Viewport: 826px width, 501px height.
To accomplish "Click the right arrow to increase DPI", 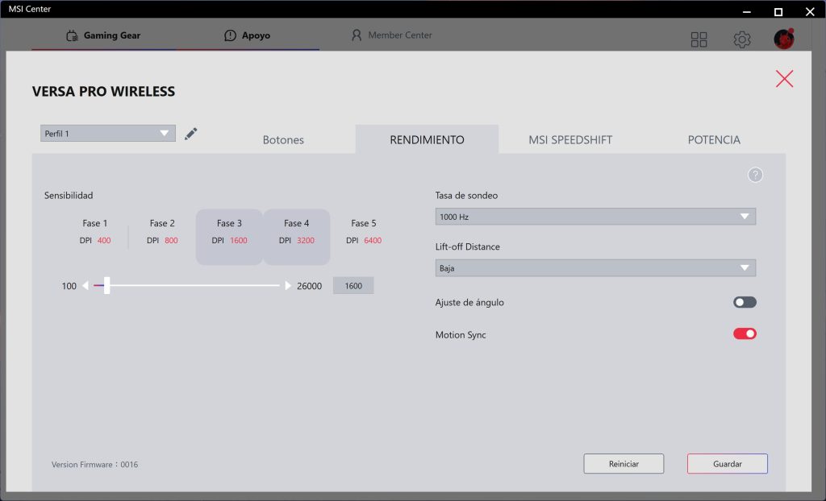I will (x=288, y=286).
